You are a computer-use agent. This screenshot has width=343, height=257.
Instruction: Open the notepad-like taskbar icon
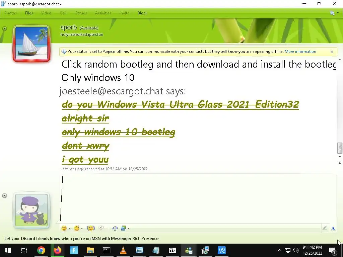(x=156, y=250)
